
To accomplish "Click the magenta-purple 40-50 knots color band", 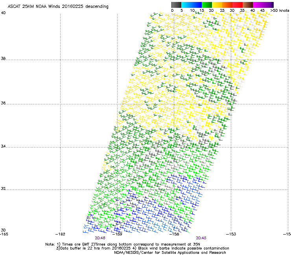I will 263,5.
